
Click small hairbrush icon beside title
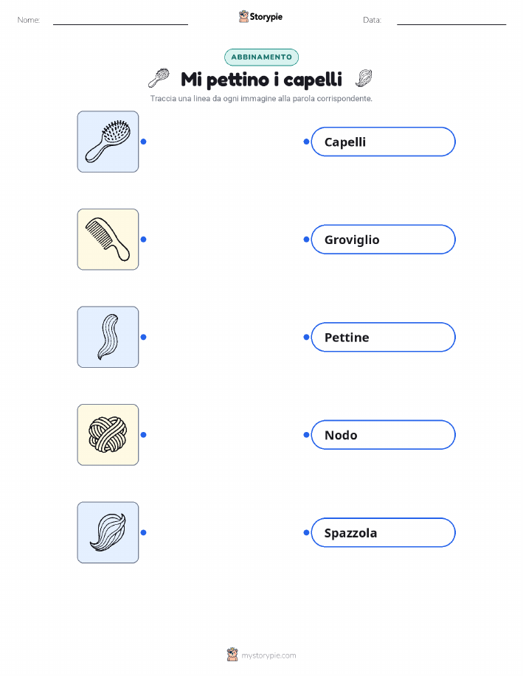tap(159, 78)
